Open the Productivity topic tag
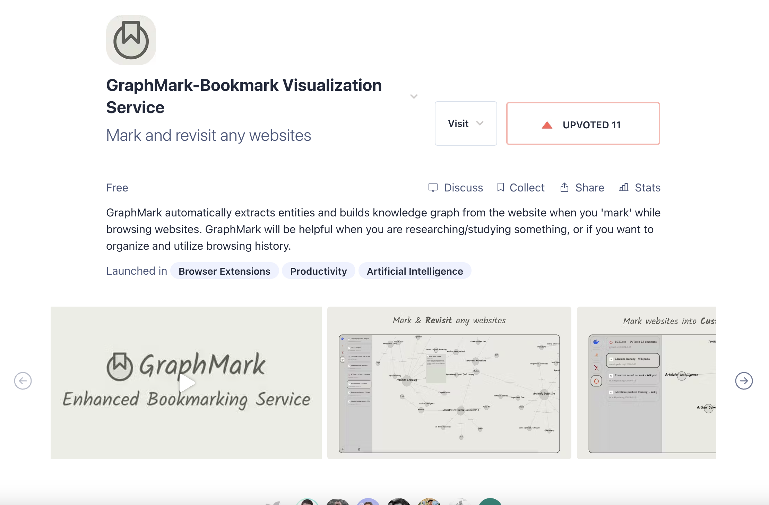Screen dimensions: 769x505 pos(318,271)
